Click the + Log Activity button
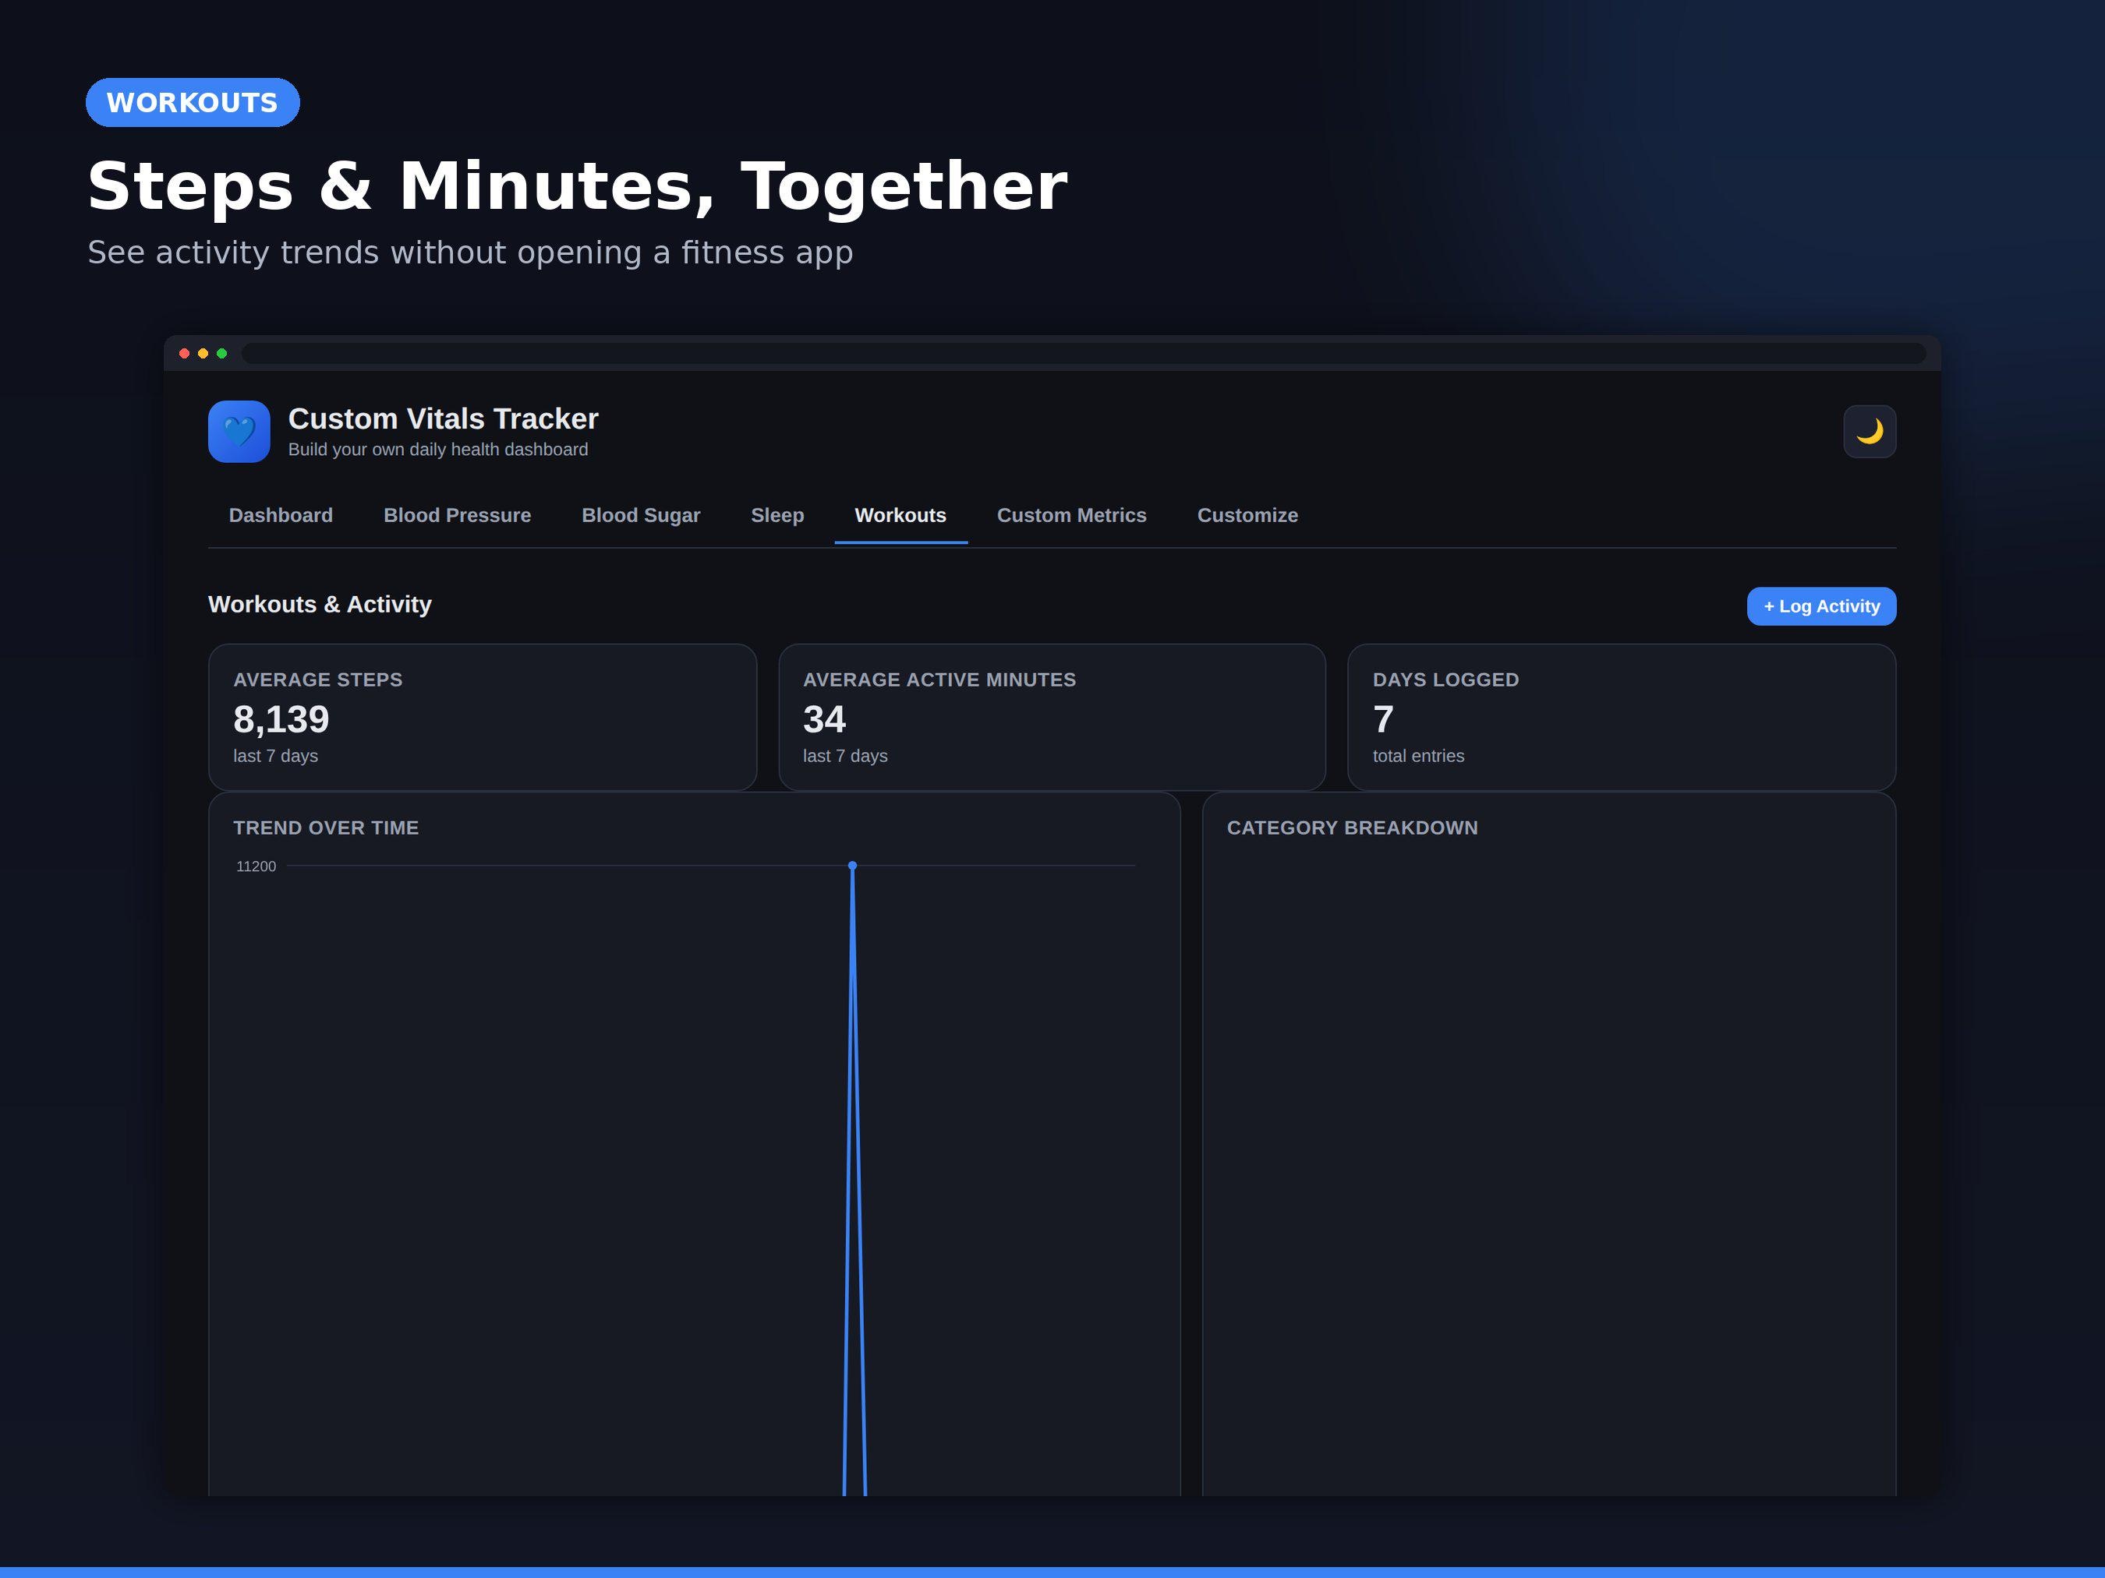The width and height of the screenshot is (2105, 1578). [1820, 606]
